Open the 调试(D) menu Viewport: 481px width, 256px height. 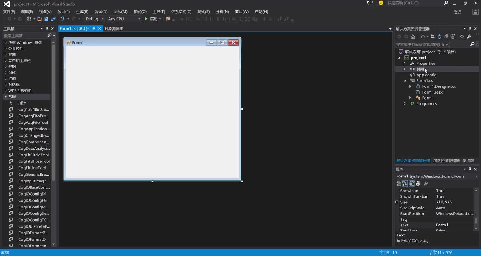tap(101, 12)
